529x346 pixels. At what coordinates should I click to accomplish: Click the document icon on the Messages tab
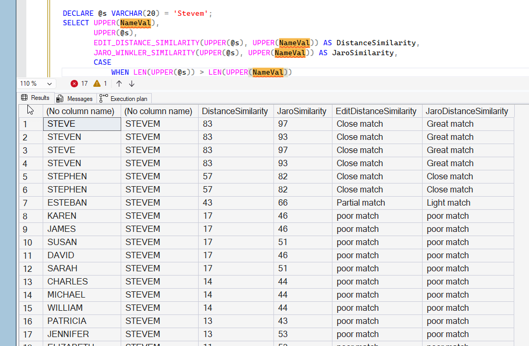60,98
